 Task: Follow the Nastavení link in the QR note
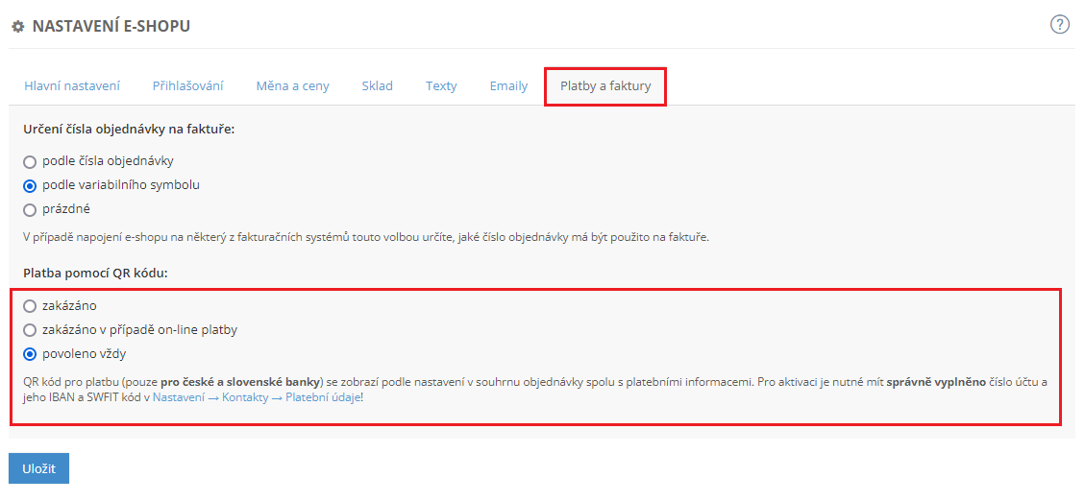coord(178,396)
